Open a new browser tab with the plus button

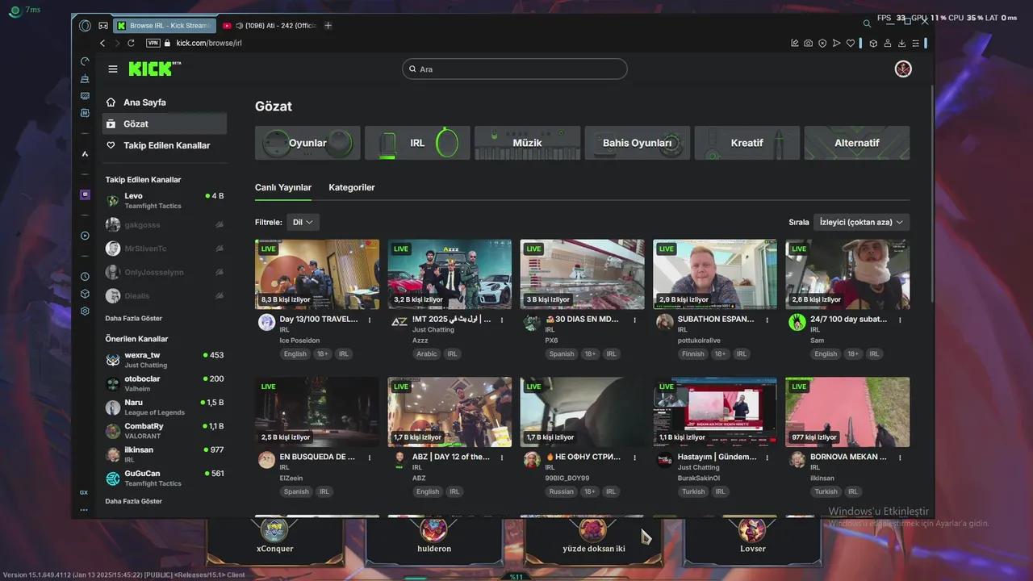click(328, 26)
